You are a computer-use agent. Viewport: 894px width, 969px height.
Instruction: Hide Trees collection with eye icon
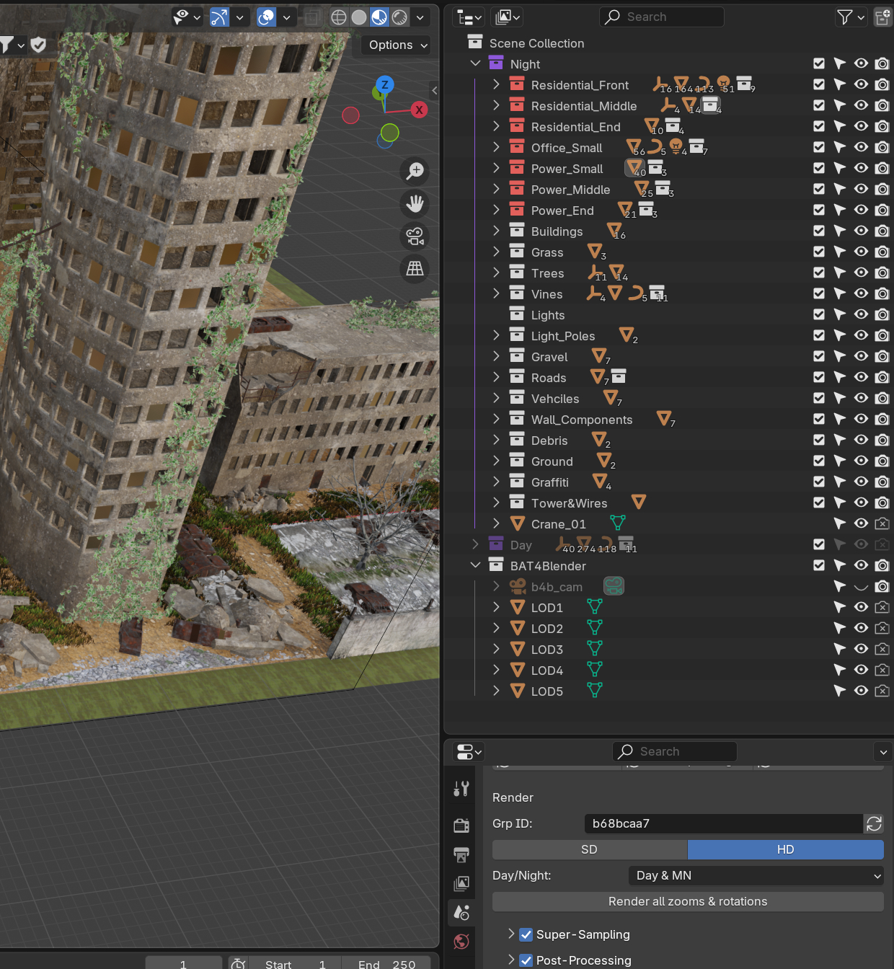[x=861, y=273]
